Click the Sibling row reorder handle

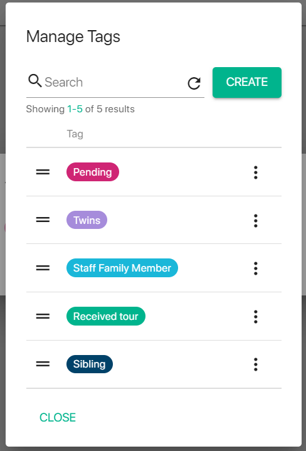coord(43,364)
